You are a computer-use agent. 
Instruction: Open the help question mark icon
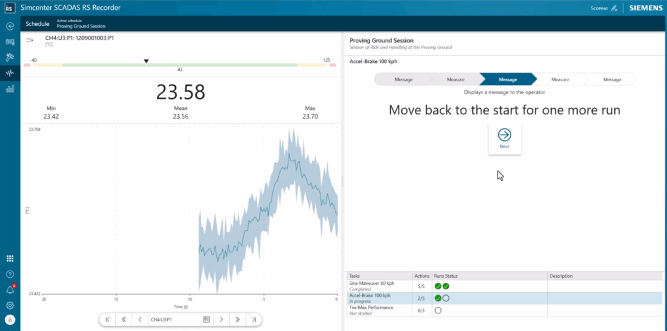tap(10, 274)
